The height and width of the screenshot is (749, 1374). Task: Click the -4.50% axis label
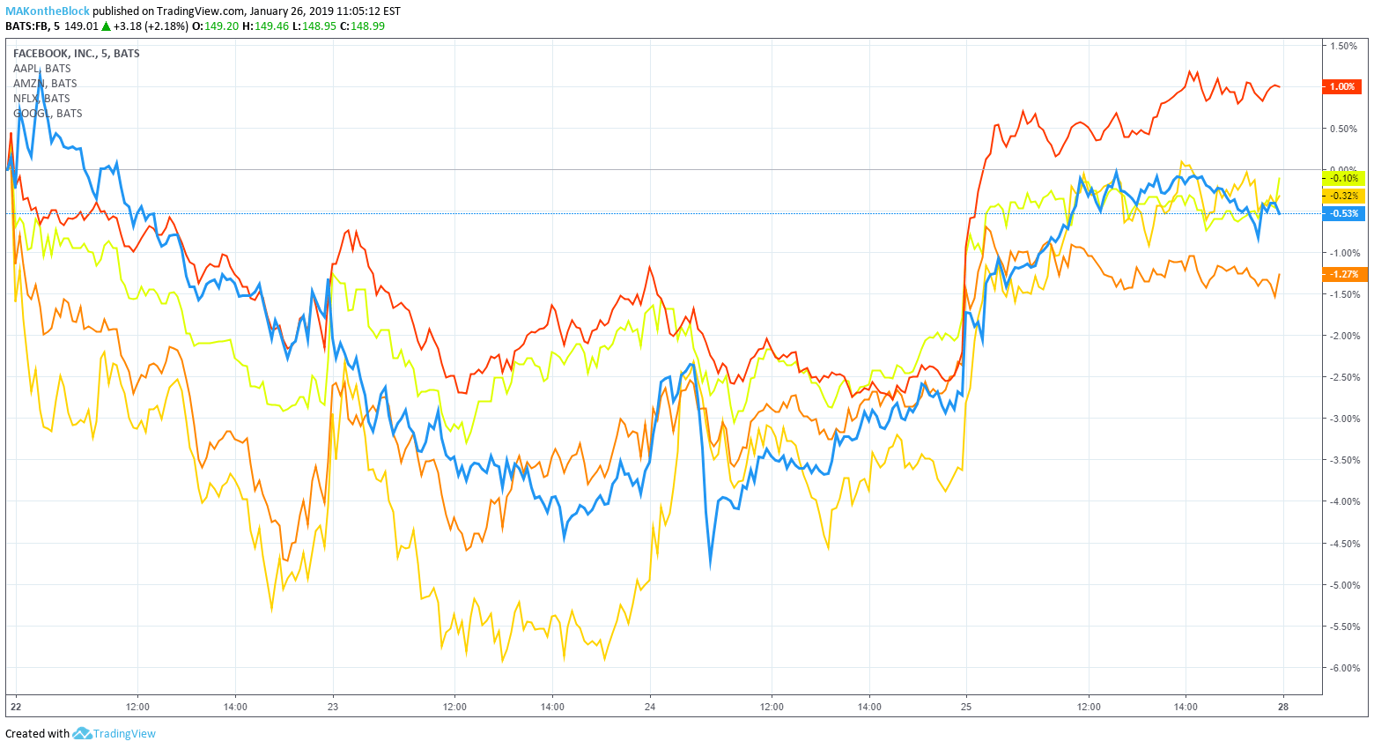1344,544
